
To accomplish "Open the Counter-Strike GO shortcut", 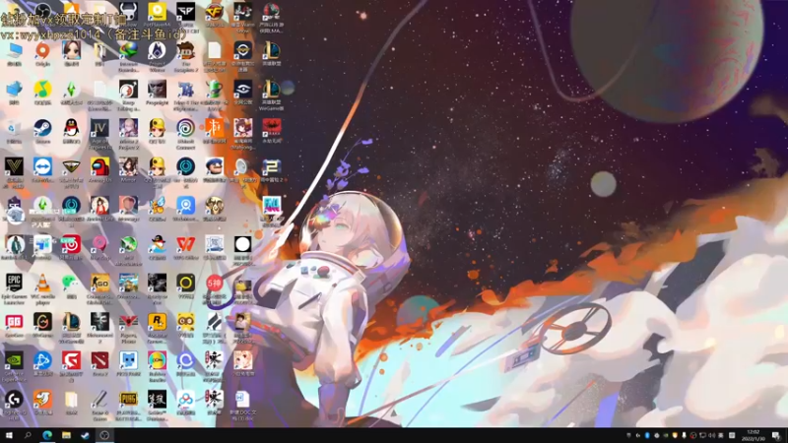I will pyautogui.click(x=99, y=283).
